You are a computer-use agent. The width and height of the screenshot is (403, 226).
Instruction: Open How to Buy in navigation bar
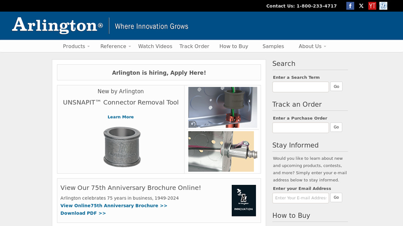[x=234, y=46]
